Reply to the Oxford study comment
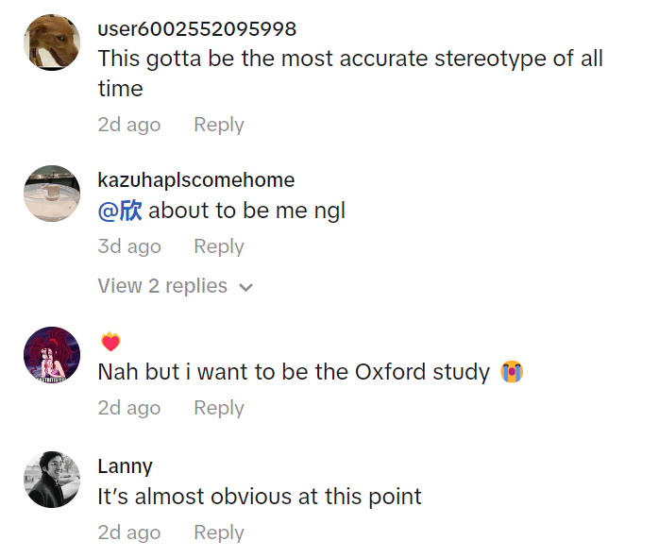 pos(218,408)
